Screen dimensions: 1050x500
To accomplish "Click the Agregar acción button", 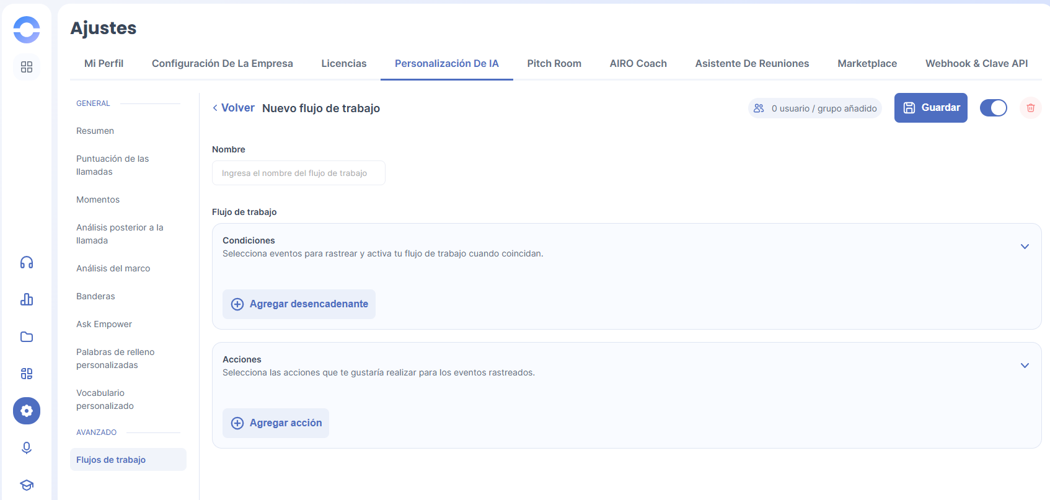I will point(276,423).
